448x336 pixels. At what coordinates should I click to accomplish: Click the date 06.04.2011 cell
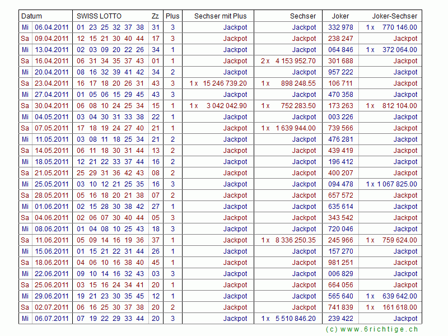[52, 27]
